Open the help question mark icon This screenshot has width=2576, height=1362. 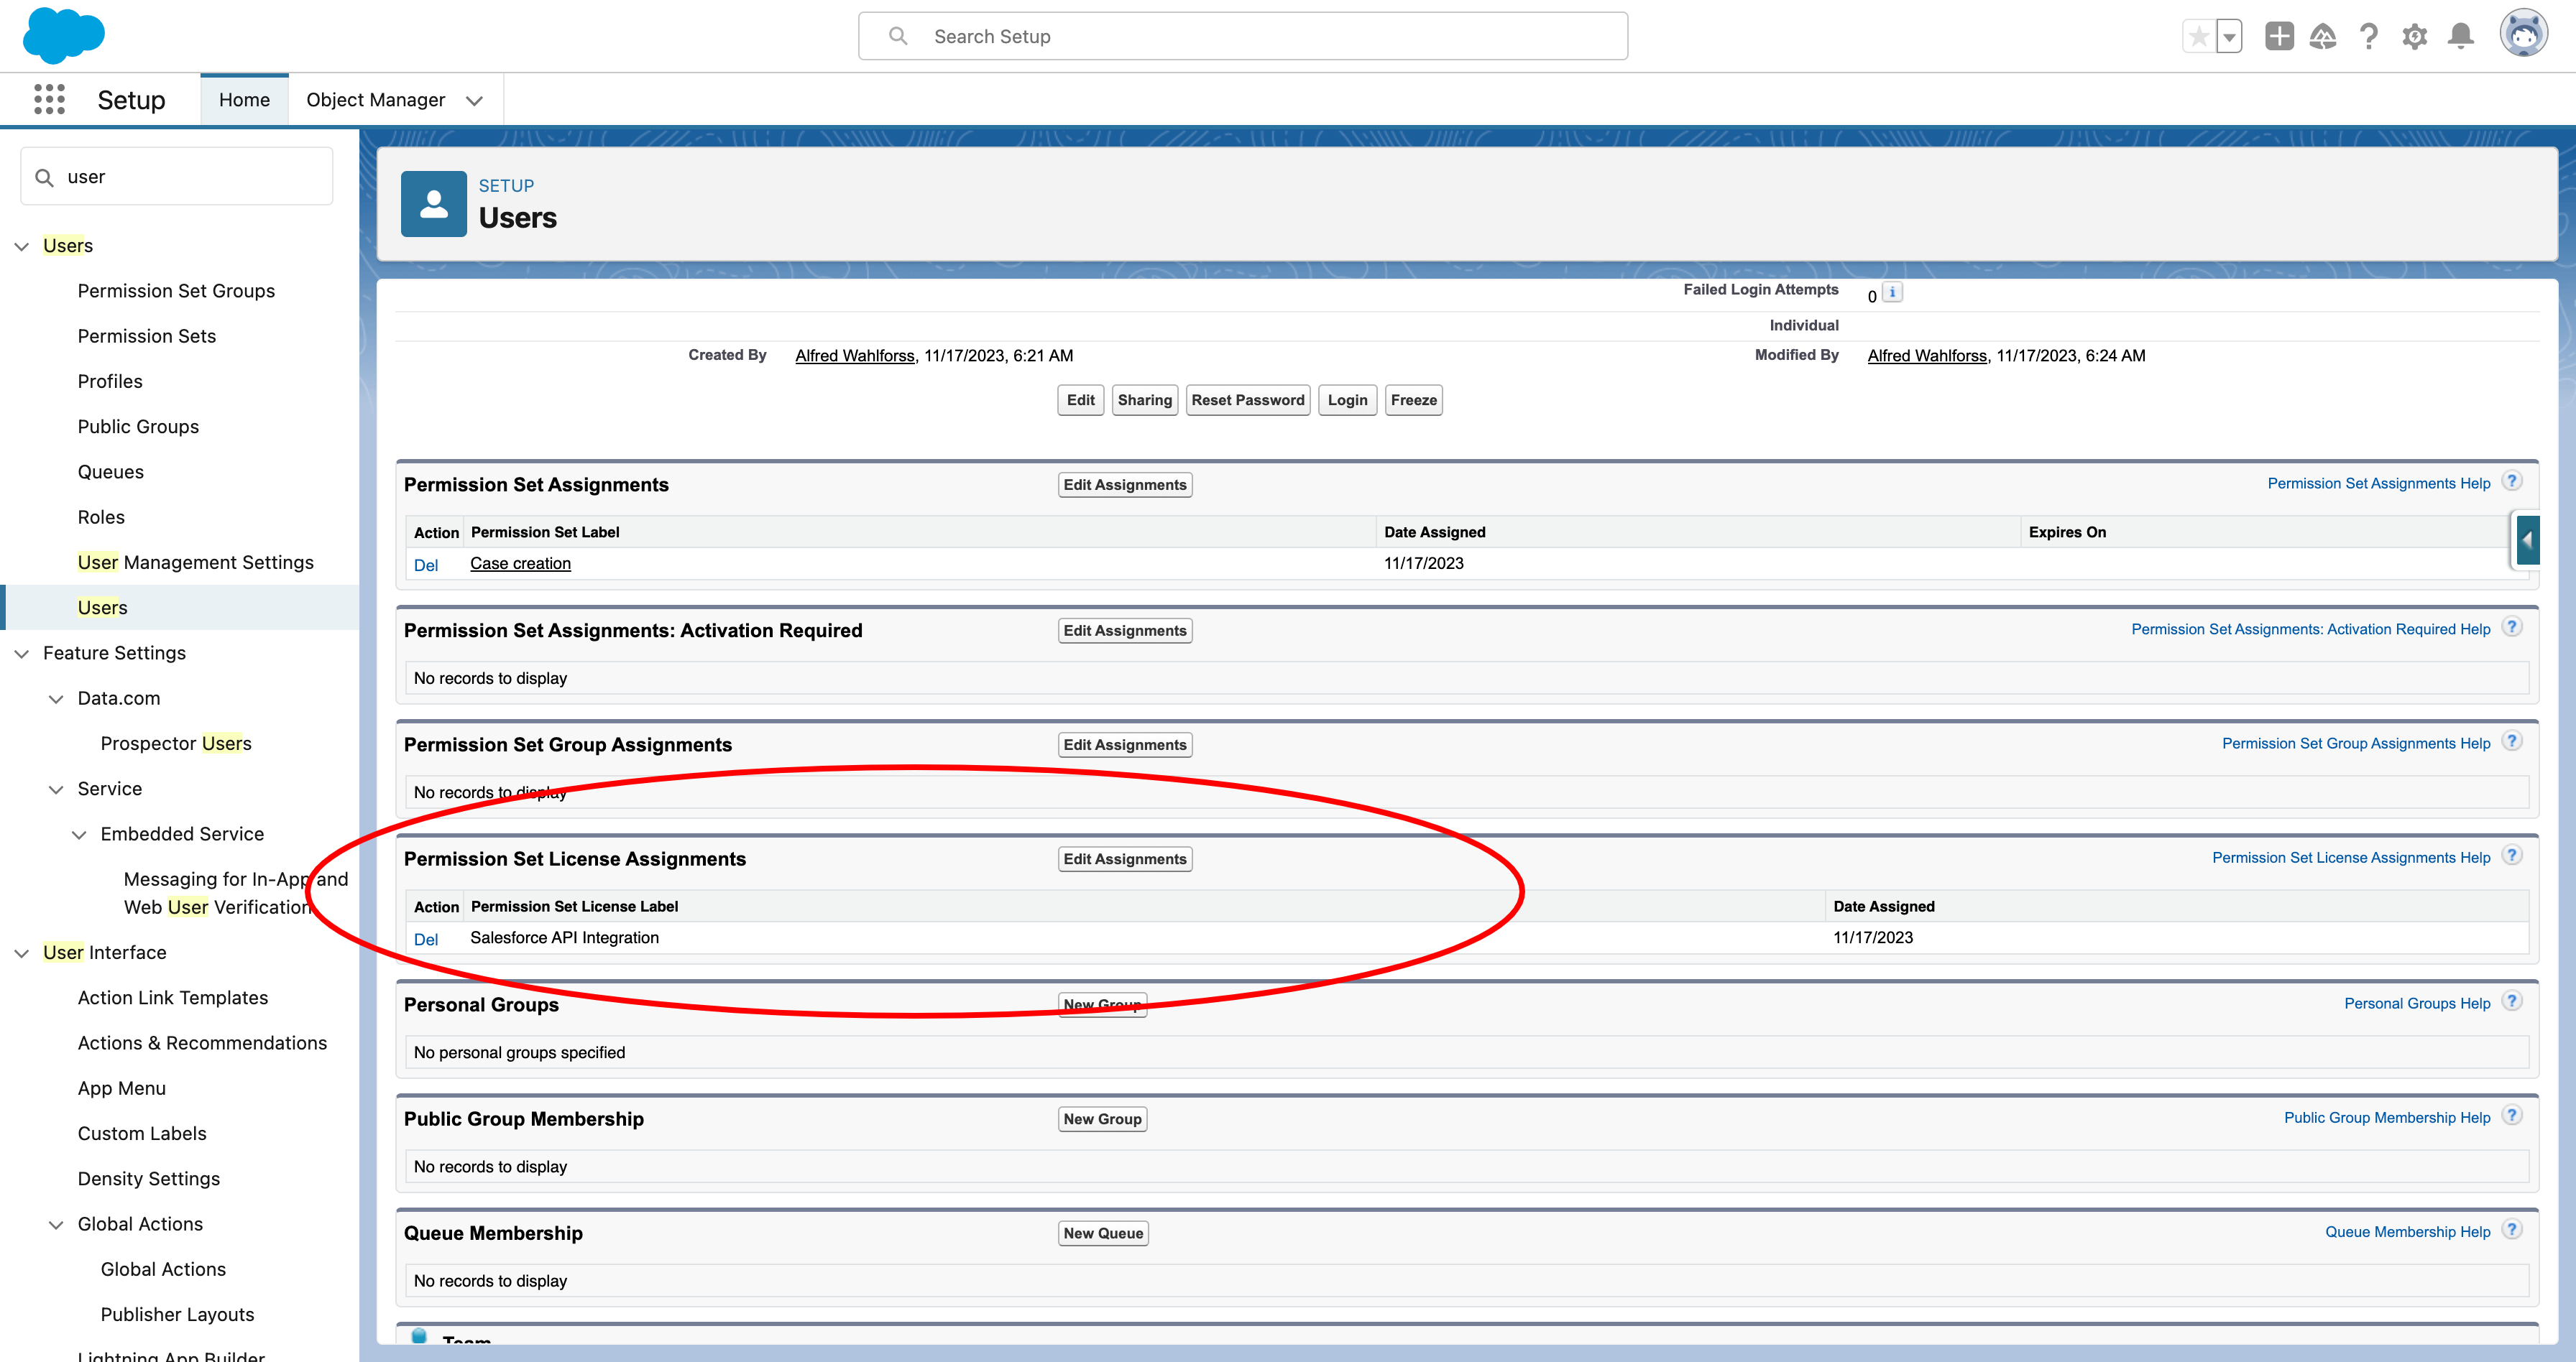pos(2368,37)
